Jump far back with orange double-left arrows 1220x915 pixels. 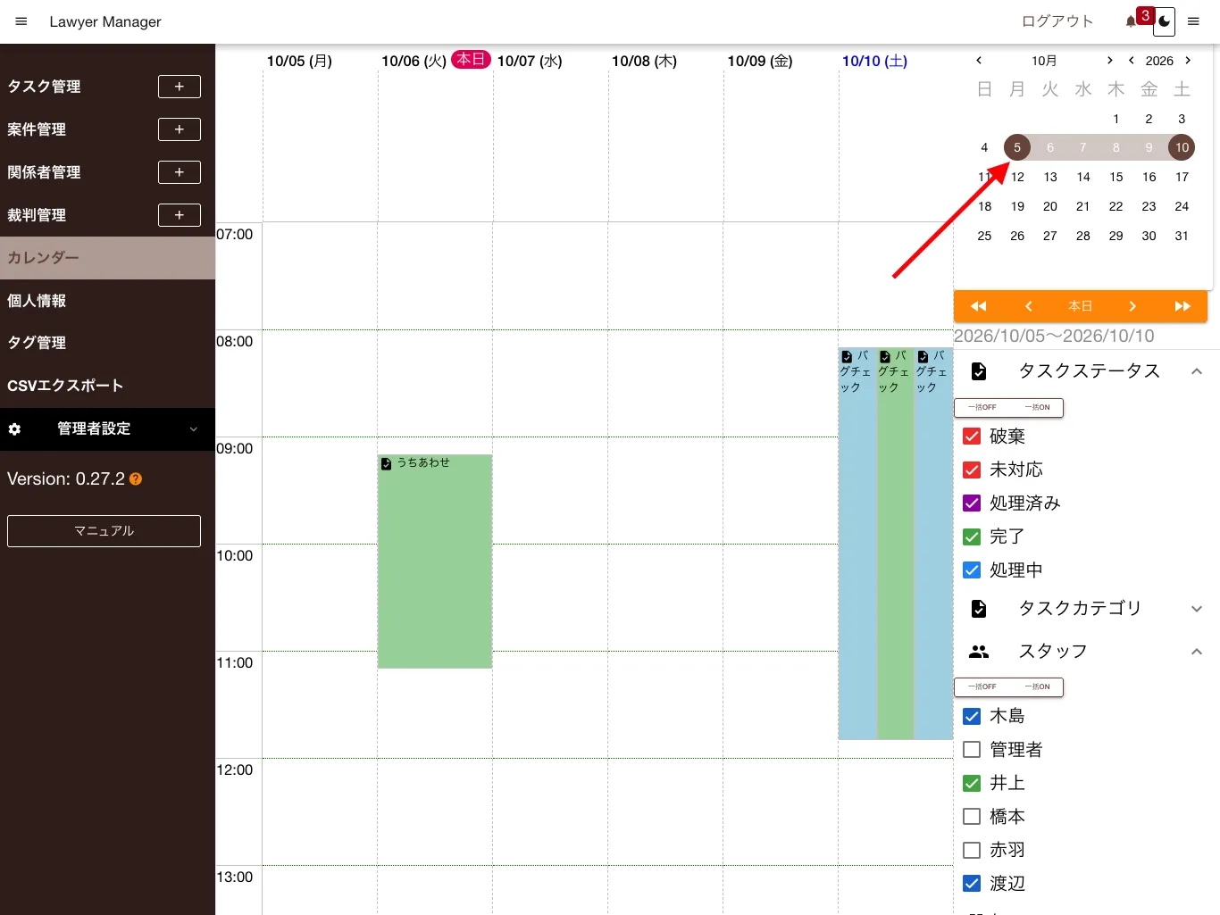coord(979,306)
